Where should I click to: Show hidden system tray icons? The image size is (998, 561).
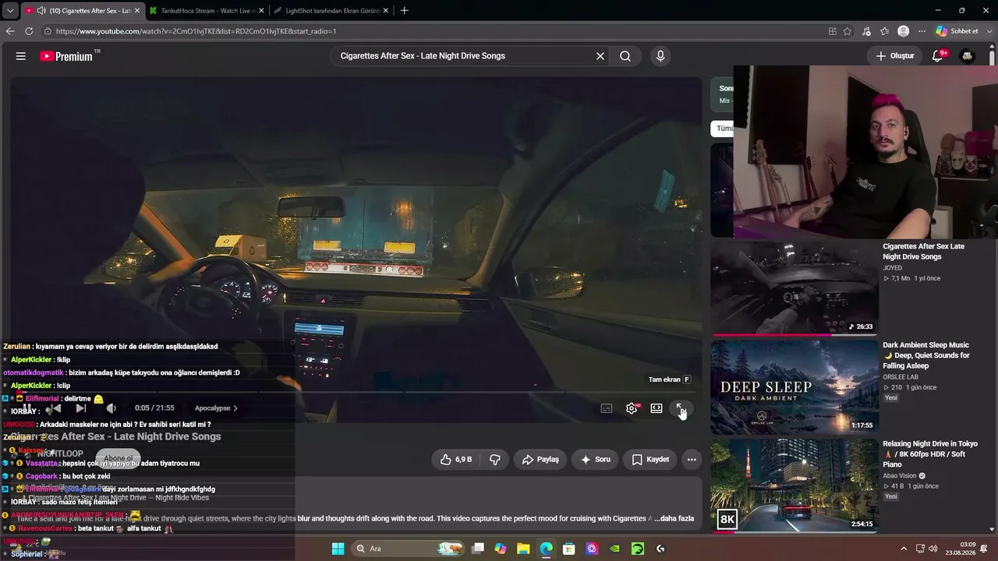[904, 549]
